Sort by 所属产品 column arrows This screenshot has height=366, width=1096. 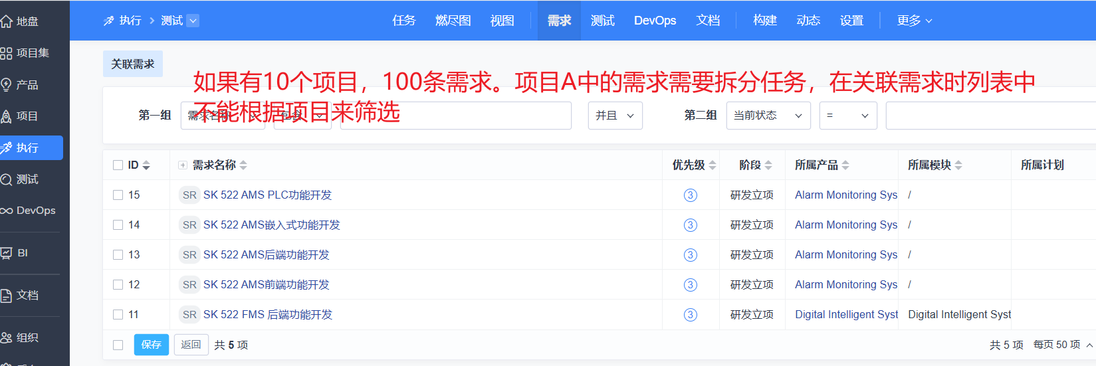(845, 165)
